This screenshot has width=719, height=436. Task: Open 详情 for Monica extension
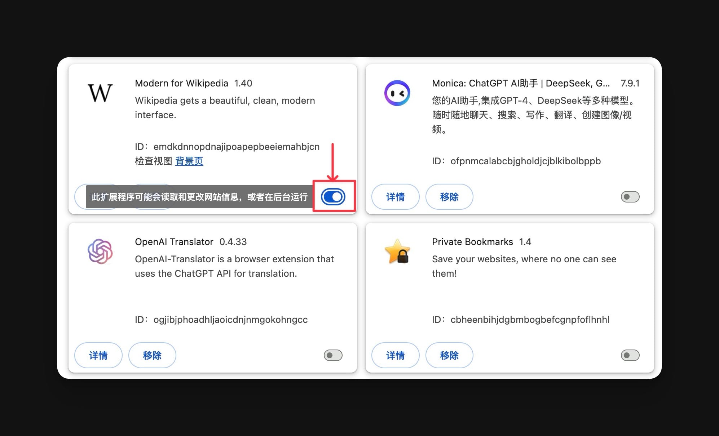pos(395,197)
